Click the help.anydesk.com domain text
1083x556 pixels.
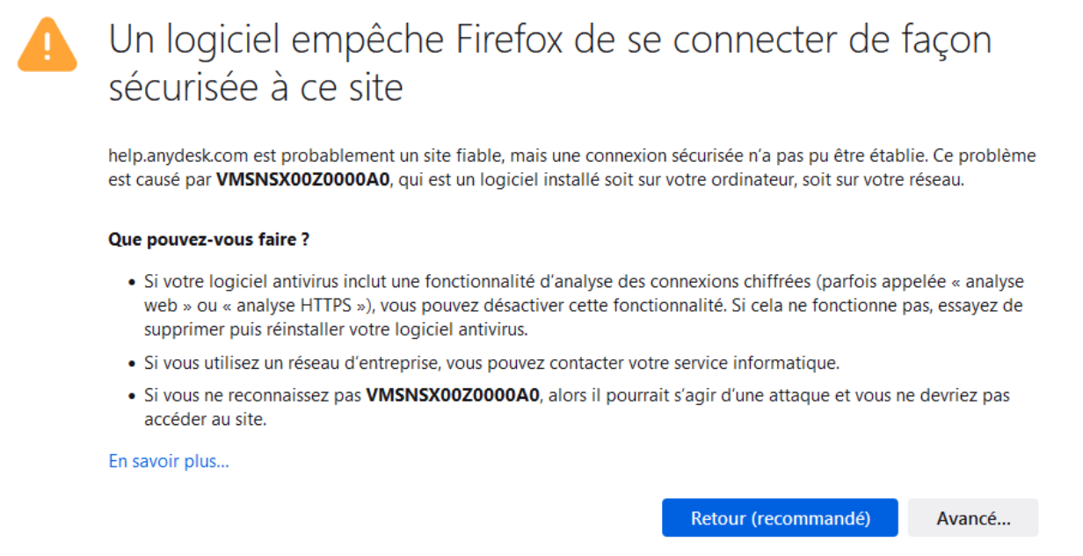(179, 156)
